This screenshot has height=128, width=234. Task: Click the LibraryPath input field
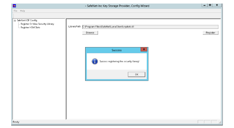point(150,27)
